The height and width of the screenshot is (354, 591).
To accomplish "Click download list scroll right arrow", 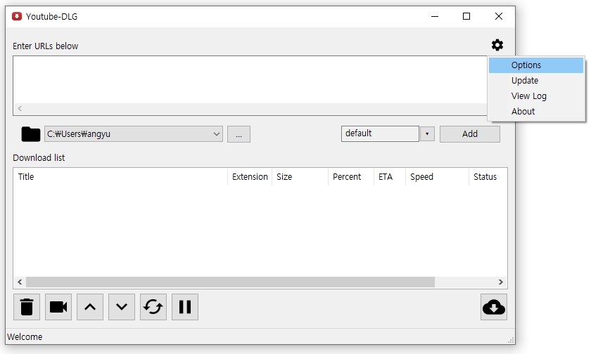I will [500, 282].
